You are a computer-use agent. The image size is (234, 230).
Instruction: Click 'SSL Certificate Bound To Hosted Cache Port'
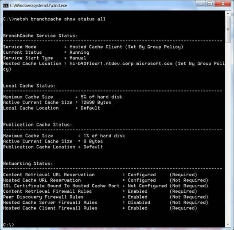61,186
